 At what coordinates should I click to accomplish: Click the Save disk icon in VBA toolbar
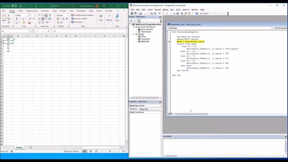click(x=140, y=13)
